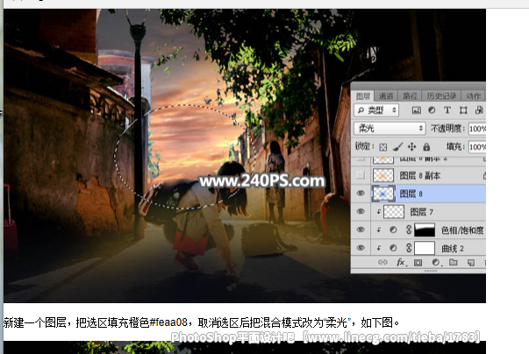Screen dimensions: 529x354
Task: Select the 图层 8 副本 layer thumbnail
Action: tap(382, 175)
